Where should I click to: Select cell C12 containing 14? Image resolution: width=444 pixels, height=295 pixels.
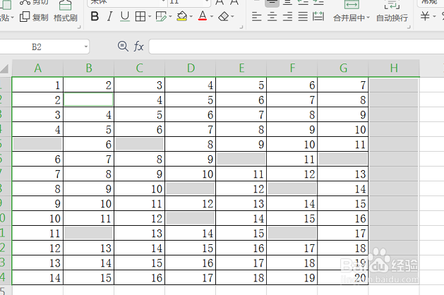click(139, 248)
